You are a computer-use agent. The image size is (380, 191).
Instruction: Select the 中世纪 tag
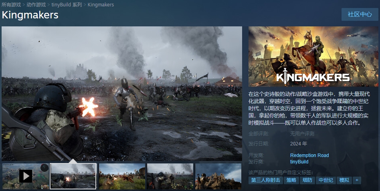[x=326, y=180]
